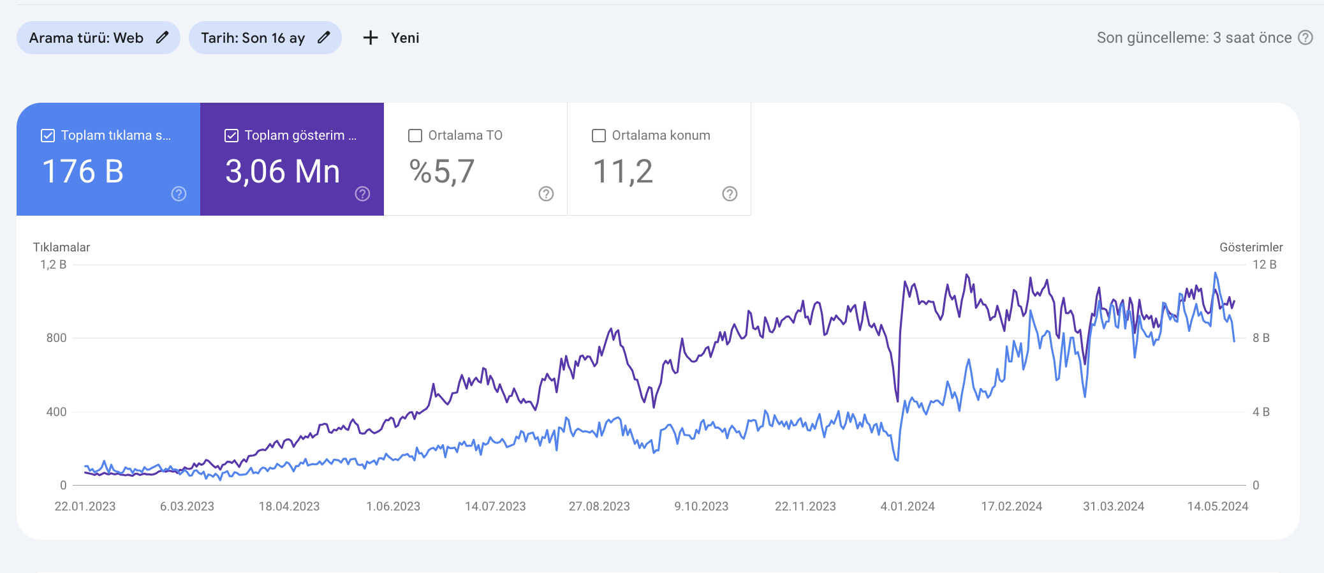Enable the Ortalama konum checkbox
Viewport: 1324px width, 573px height.
(599, 135)
